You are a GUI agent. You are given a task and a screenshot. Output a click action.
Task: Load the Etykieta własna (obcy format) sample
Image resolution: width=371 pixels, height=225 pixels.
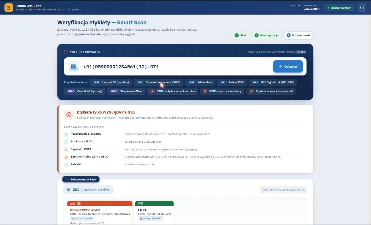tap(271, 91)
